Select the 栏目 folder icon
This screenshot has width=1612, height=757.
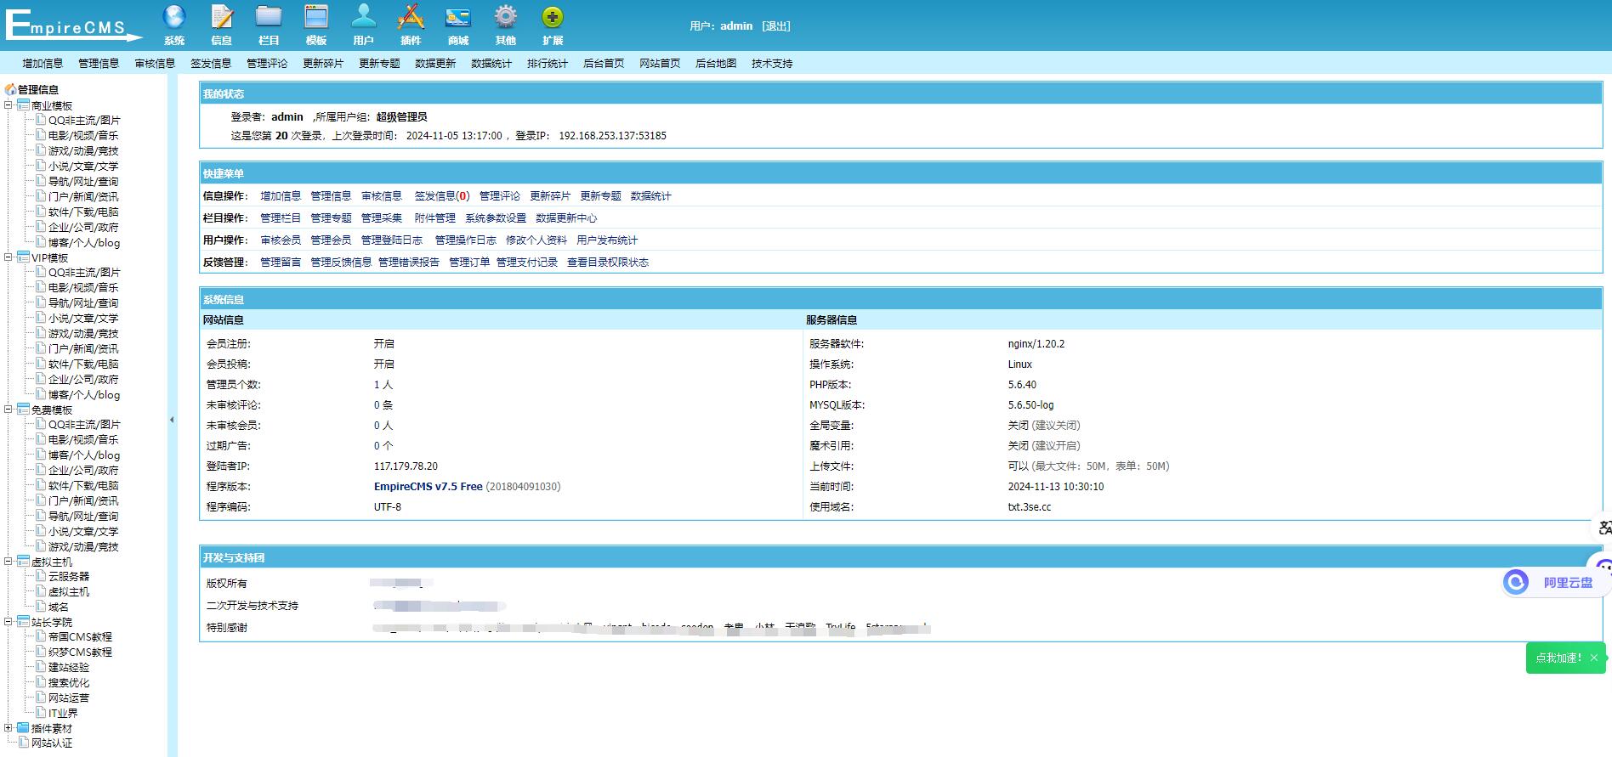click(x=269, y=18)
